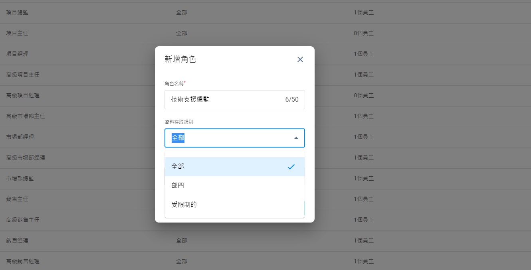Select the 部門 option in the dropdown list
The width and height of the screenshot is (531, 270).
point(178,185)
